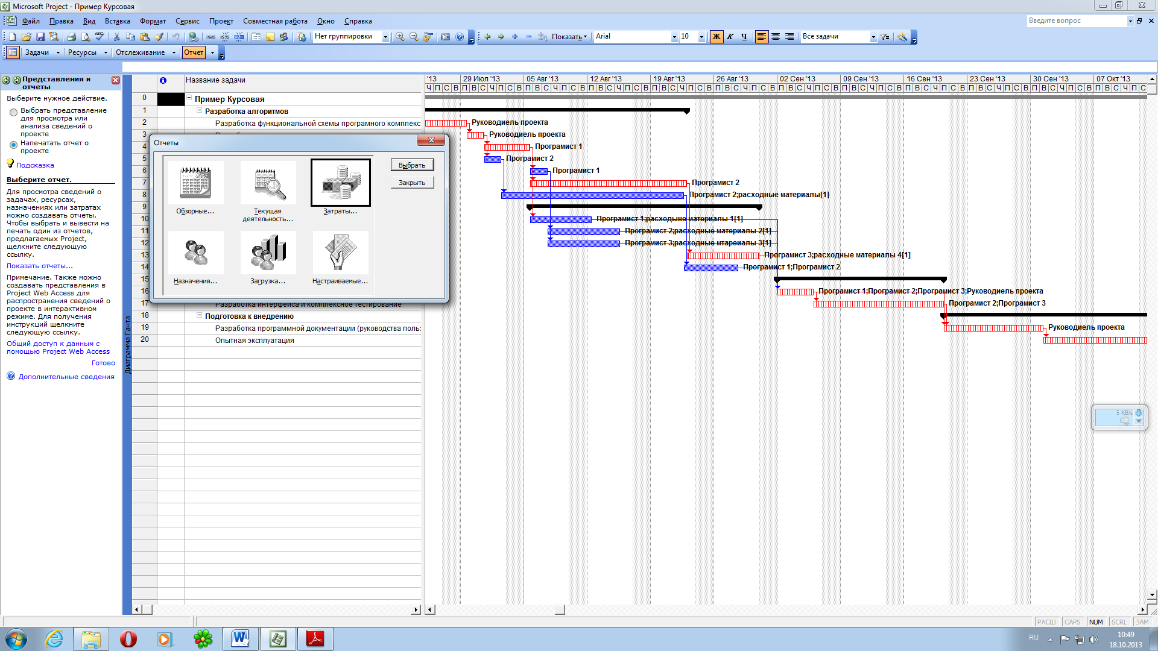Toggle the Project Guide pane icon
The image size is (1158, 651).
click(x=12, y=52)
